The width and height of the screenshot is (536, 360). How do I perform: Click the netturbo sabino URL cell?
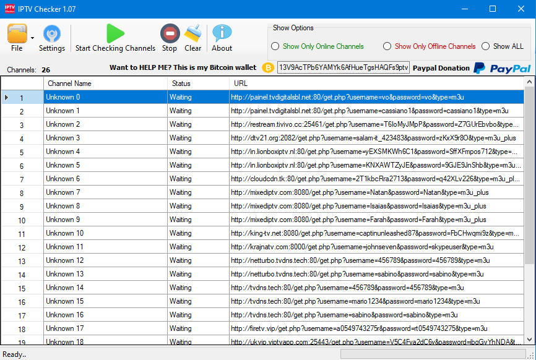click(x=376, y=274)
